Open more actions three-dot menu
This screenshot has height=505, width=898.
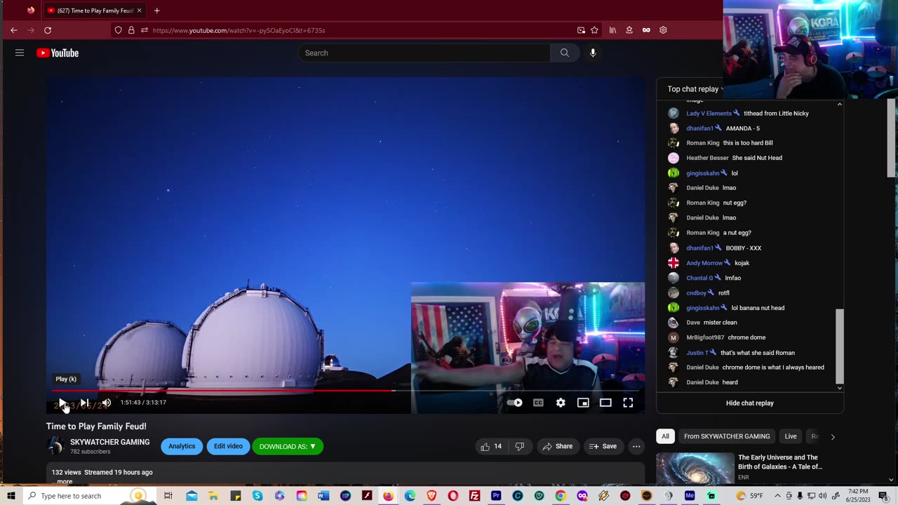pyautogui.click(x=636, y=446)
